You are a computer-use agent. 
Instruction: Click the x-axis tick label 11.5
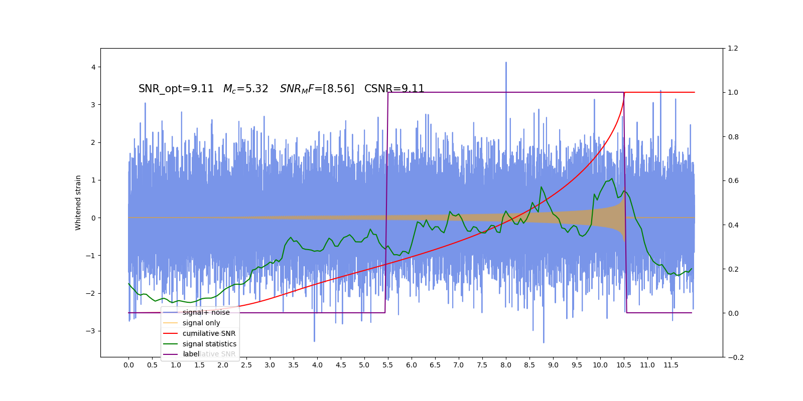tap(671, 365)
